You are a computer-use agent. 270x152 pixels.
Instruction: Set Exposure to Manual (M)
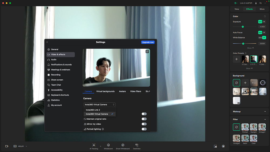[264, 22]
